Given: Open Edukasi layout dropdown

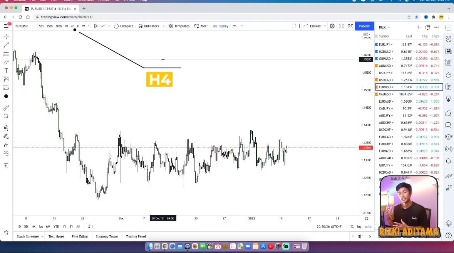Looking at the screenshot, I should (x=315, y=26).
